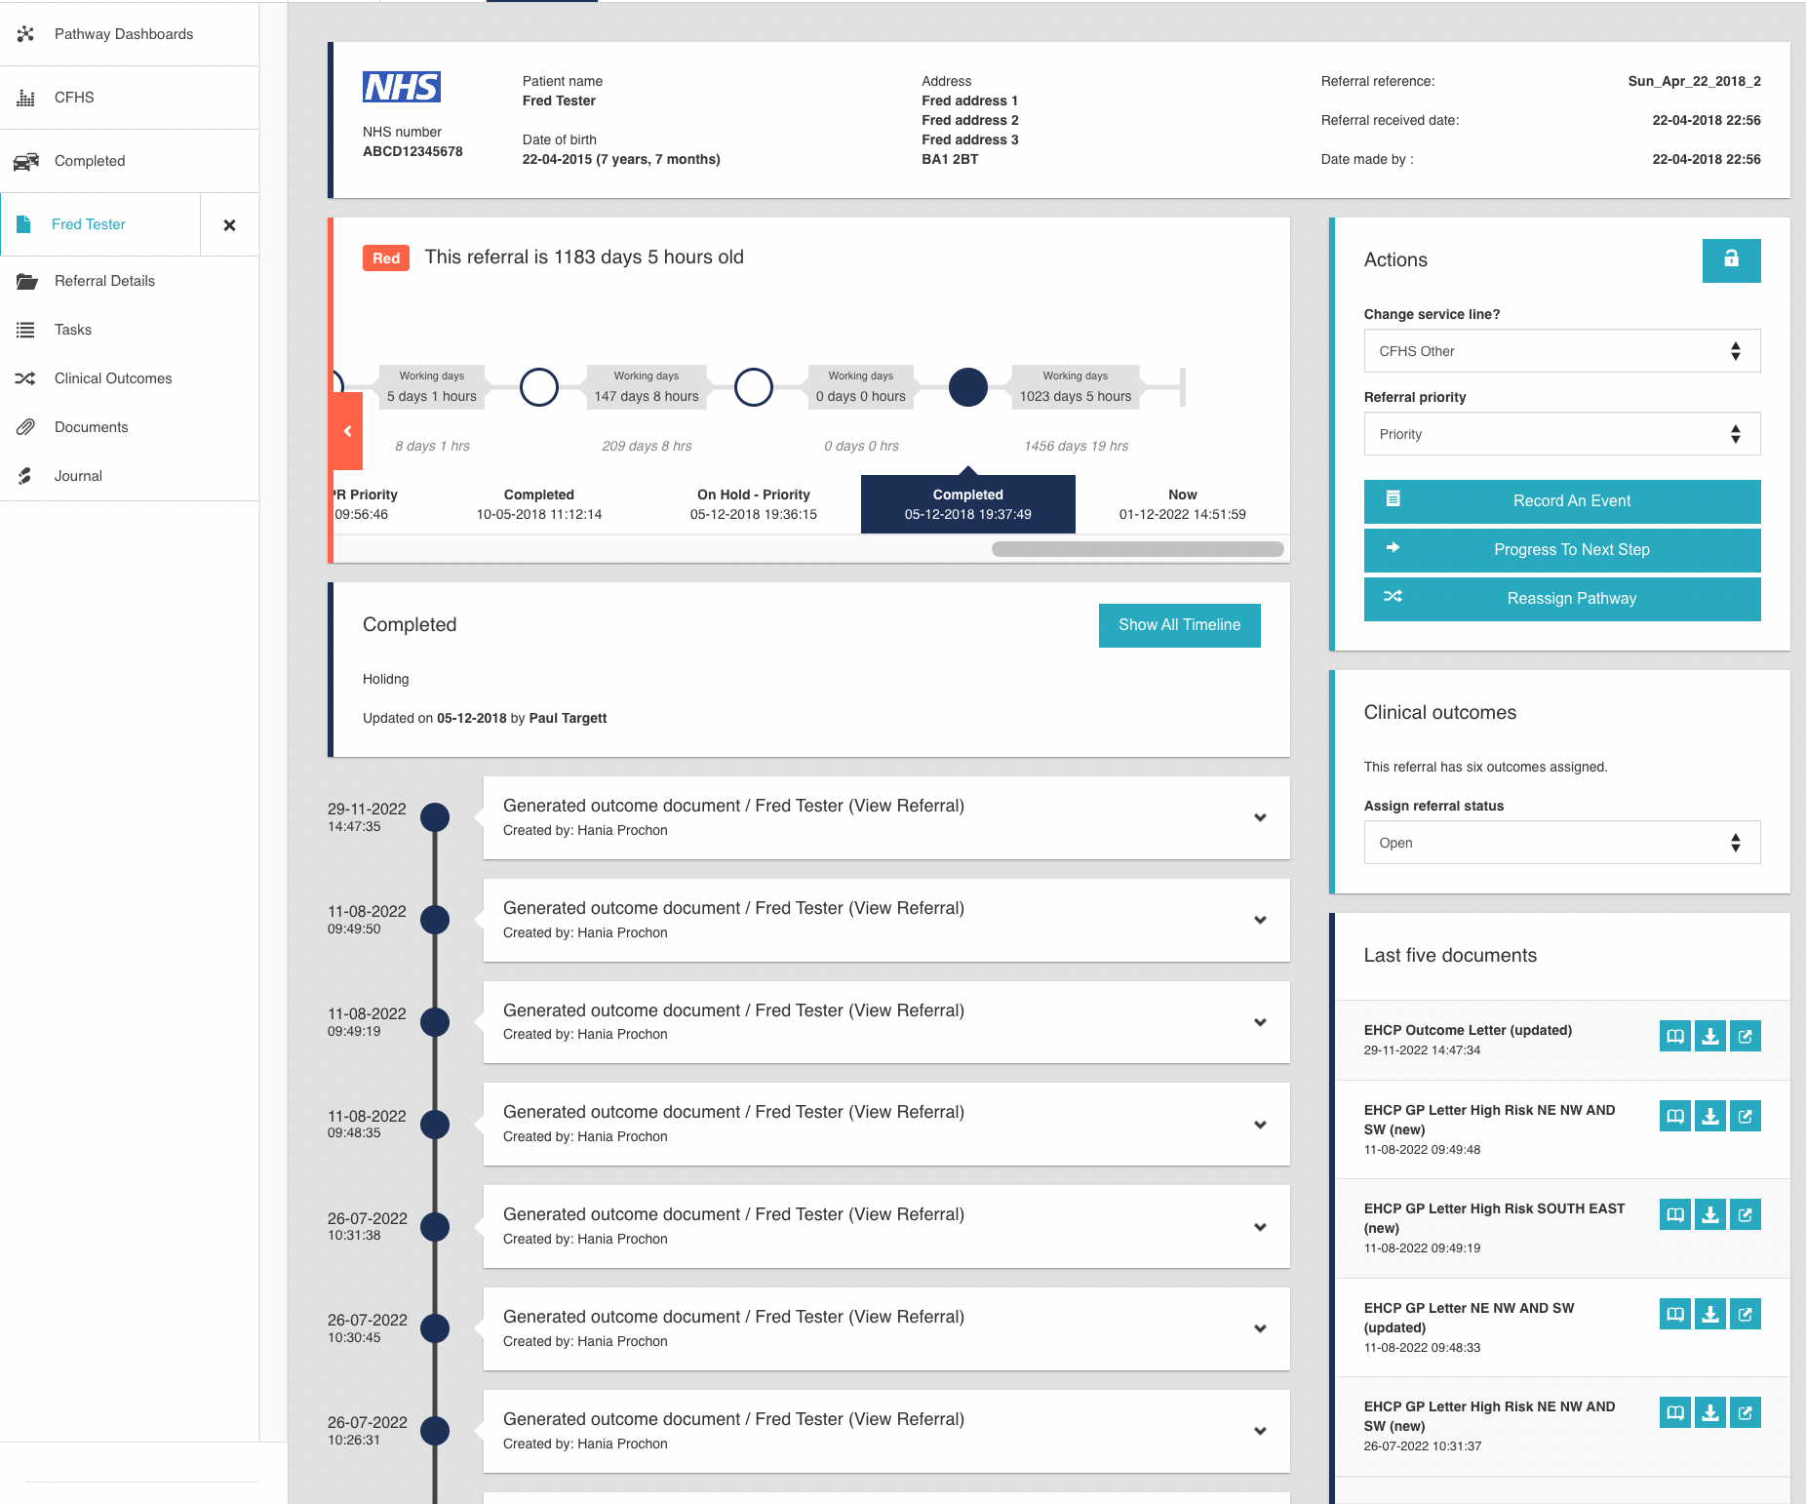Open the Assign referral status dropdown
Image resolution: width=1806 pixels, height=1504 pixels.
pyautogui.click(x=1561, y=843)
